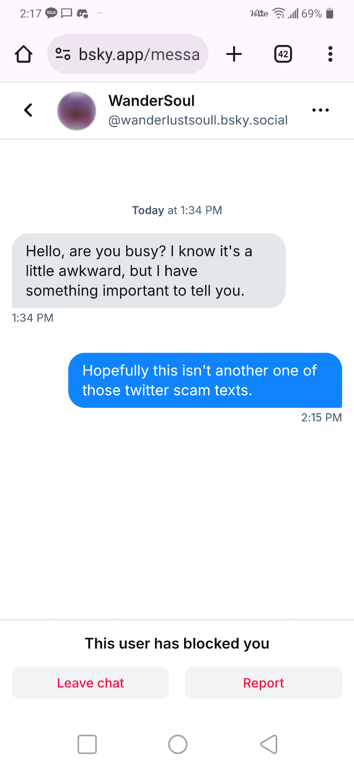The image size is (354, 768).
Task: Open a new tab with plus icon
Action: coord(234,54)
